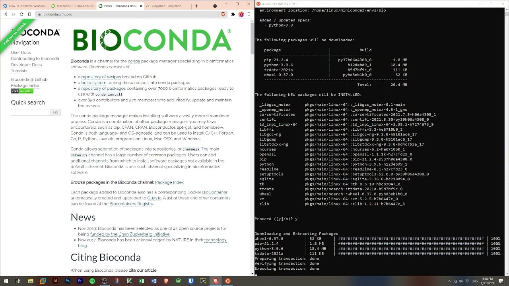Open the volume speaker tray icon
Viewport: 509px width, 286px height.
click(461, 281)
